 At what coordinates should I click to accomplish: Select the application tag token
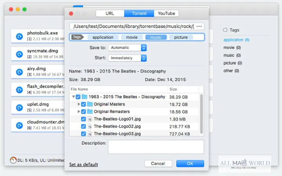[x=103, y=37]
